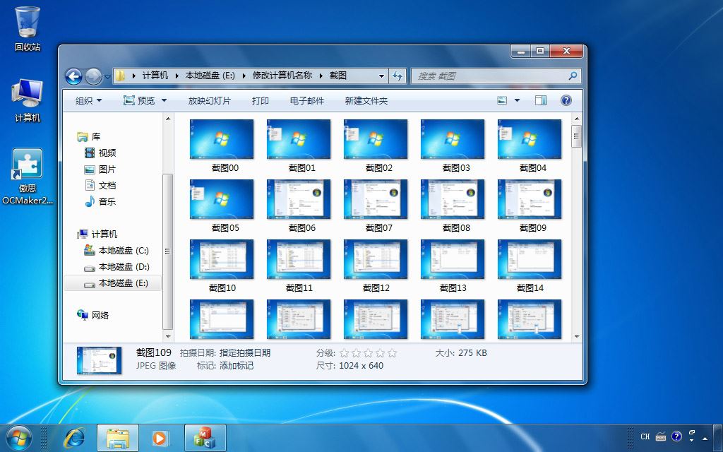
Task: Click the keyboard icon in language bar
Action: (661, 436)
